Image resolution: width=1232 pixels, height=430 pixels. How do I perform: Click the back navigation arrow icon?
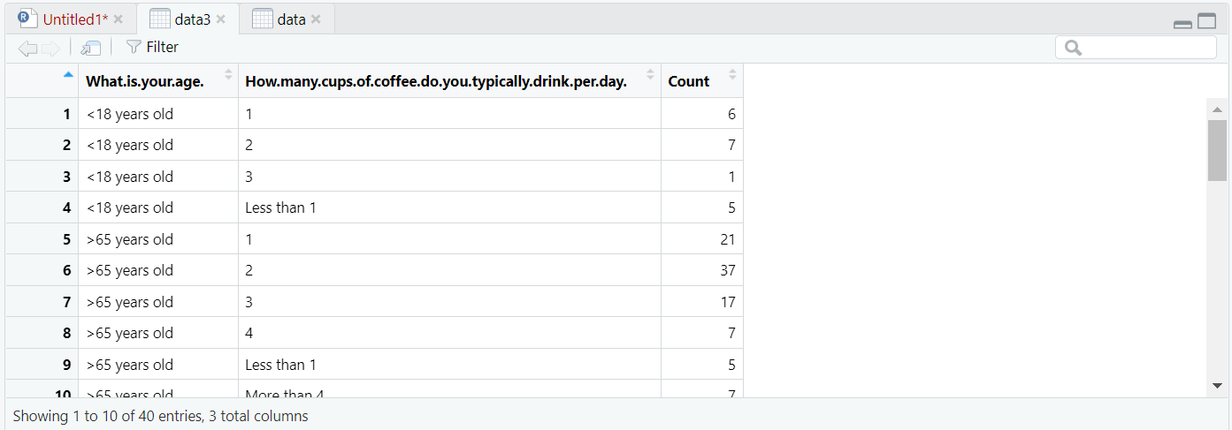click(27, 48)
